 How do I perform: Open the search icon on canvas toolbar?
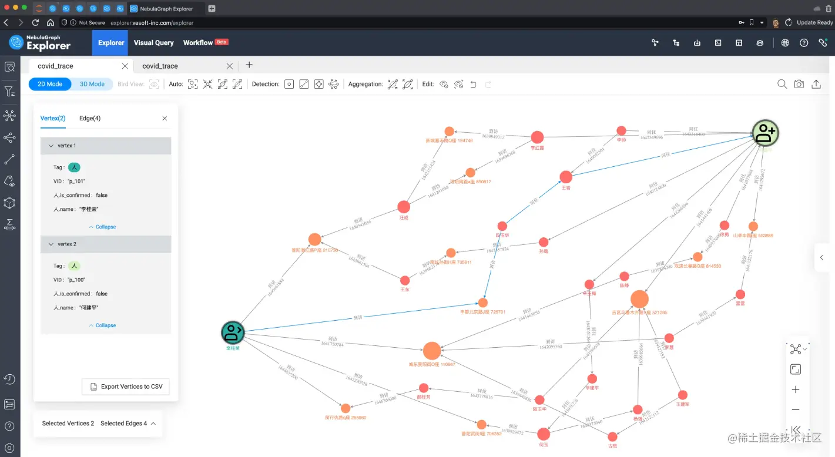(782, 84)
